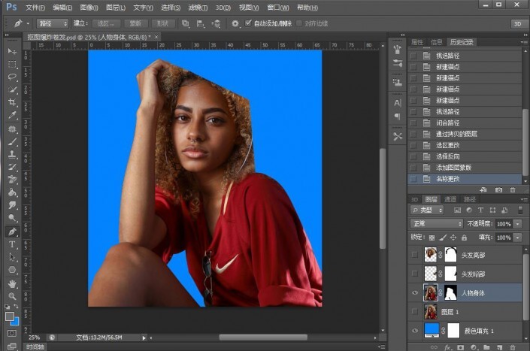The image size is (530, 351).
Task: Open the 正常 blend mode dropdown
Action: click(x=437, y=224)
